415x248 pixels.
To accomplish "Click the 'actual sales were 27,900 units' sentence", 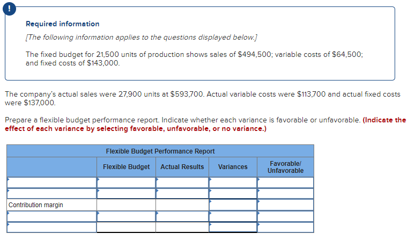I will point(203,98).
